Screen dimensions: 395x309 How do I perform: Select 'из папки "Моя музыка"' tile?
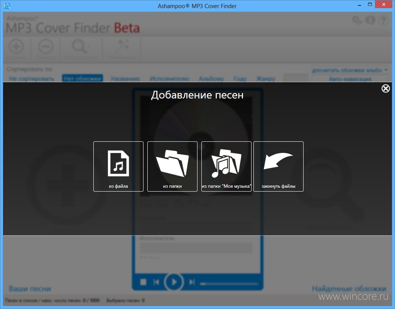tap(226, 166)
